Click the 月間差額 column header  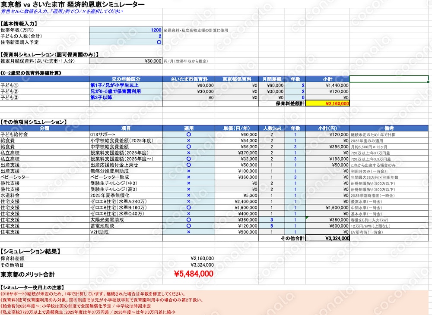click(x=271, y=79)
